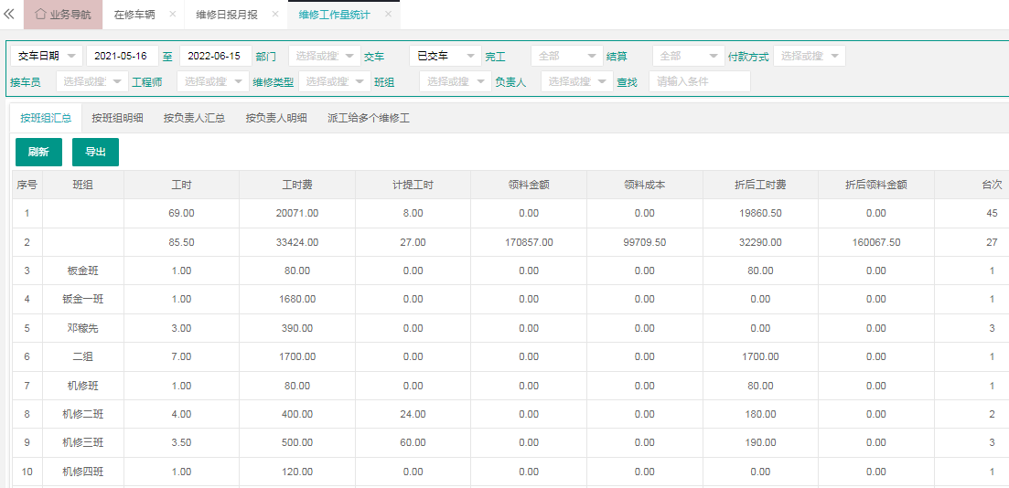Click 班组 column header
This screenshot has height=488, width=1009.
pos(83,186)
